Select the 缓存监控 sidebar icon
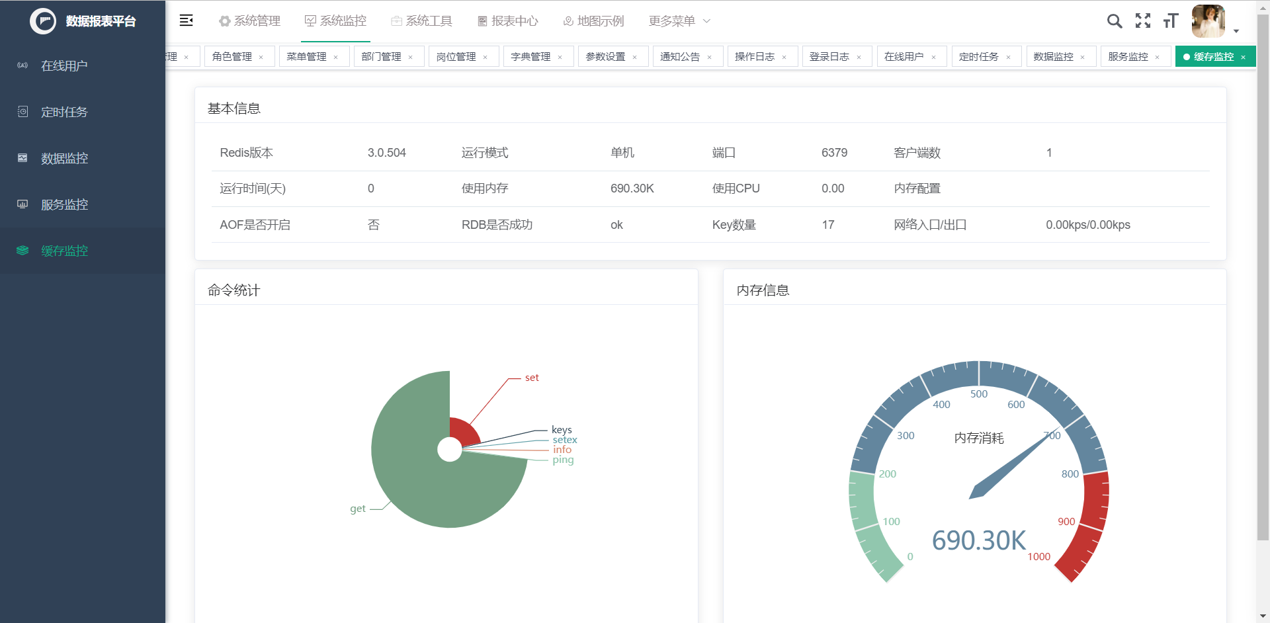The image size is (1270, 623). click(x=64, y=251)
